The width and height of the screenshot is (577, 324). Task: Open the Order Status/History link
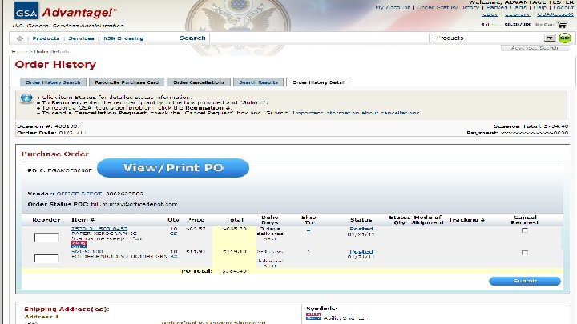pyautogui.click(x=448, y=7)
